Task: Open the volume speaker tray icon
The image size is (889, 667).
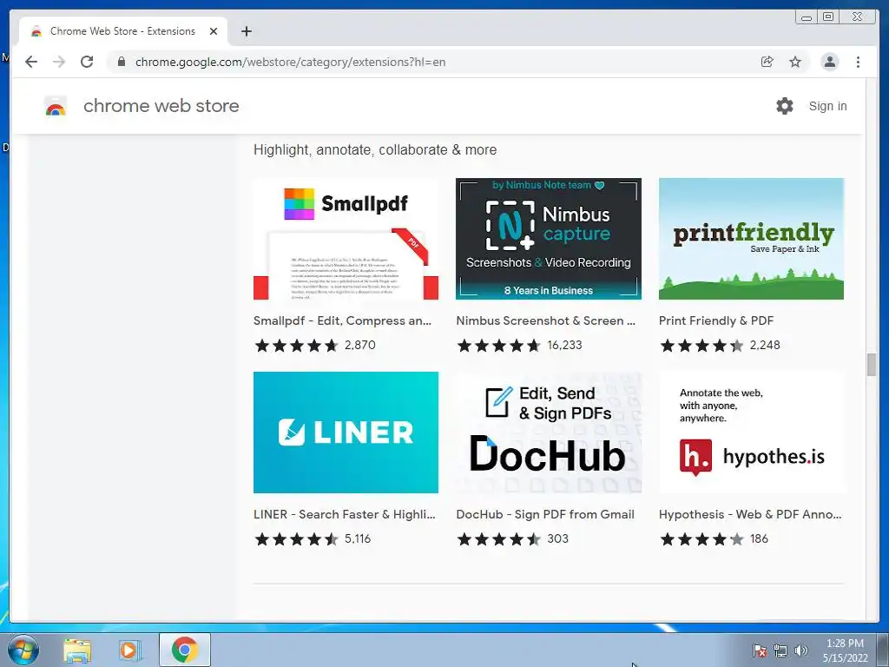Action: (x=801, y=650)
